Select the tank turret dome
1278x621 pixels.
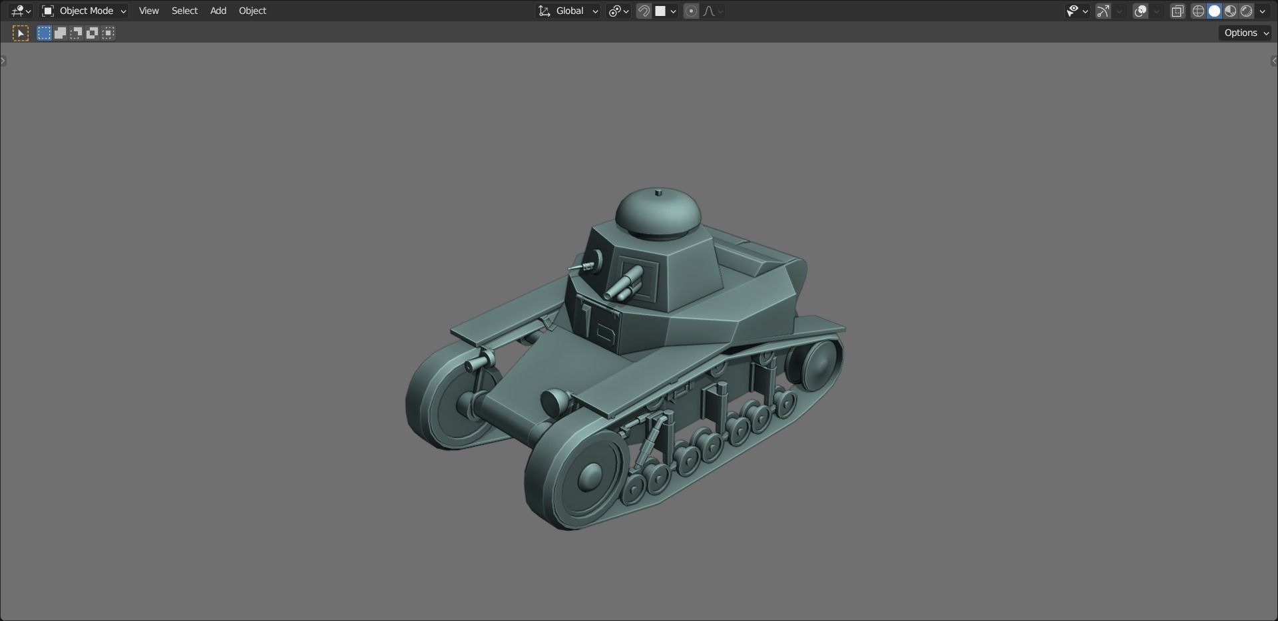point(658,214)
